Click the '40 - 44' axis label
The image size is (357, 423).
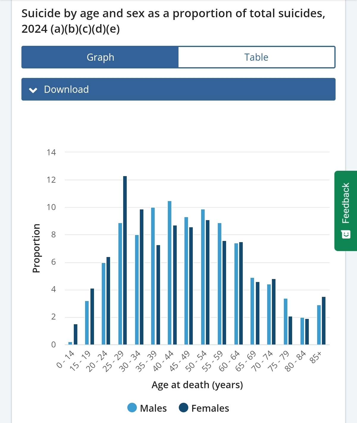pos(163,361)
